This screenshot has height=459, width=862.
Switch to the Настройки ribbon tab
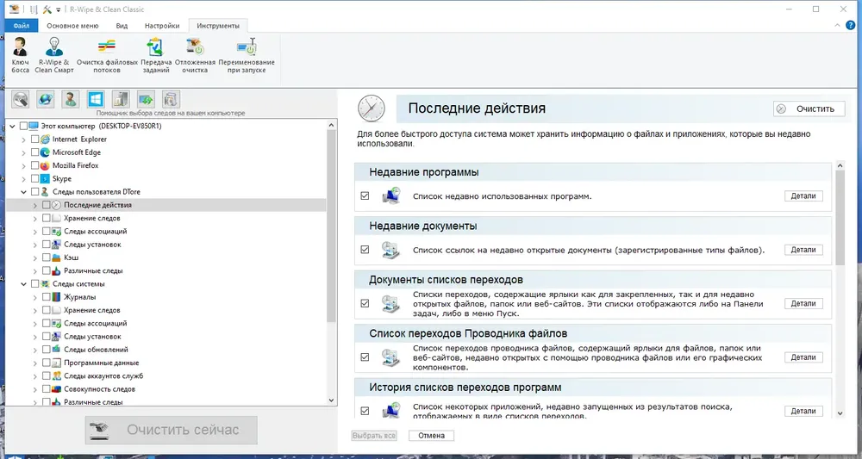tap(162, 26)
